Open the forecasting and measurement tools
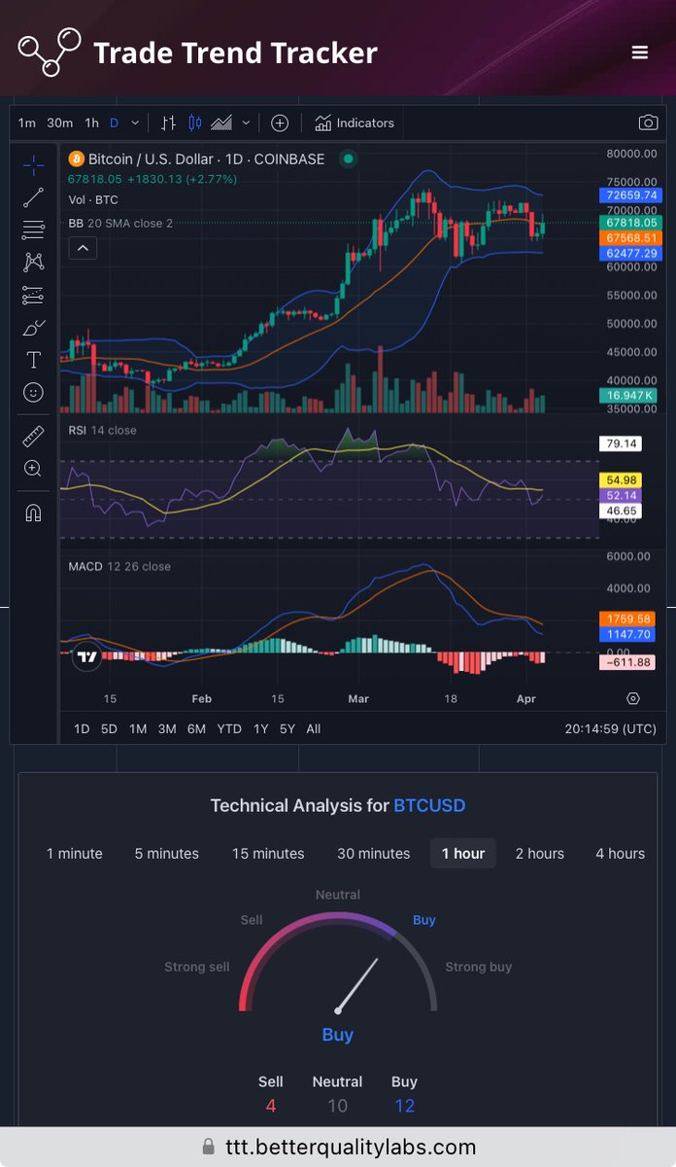 33,295
